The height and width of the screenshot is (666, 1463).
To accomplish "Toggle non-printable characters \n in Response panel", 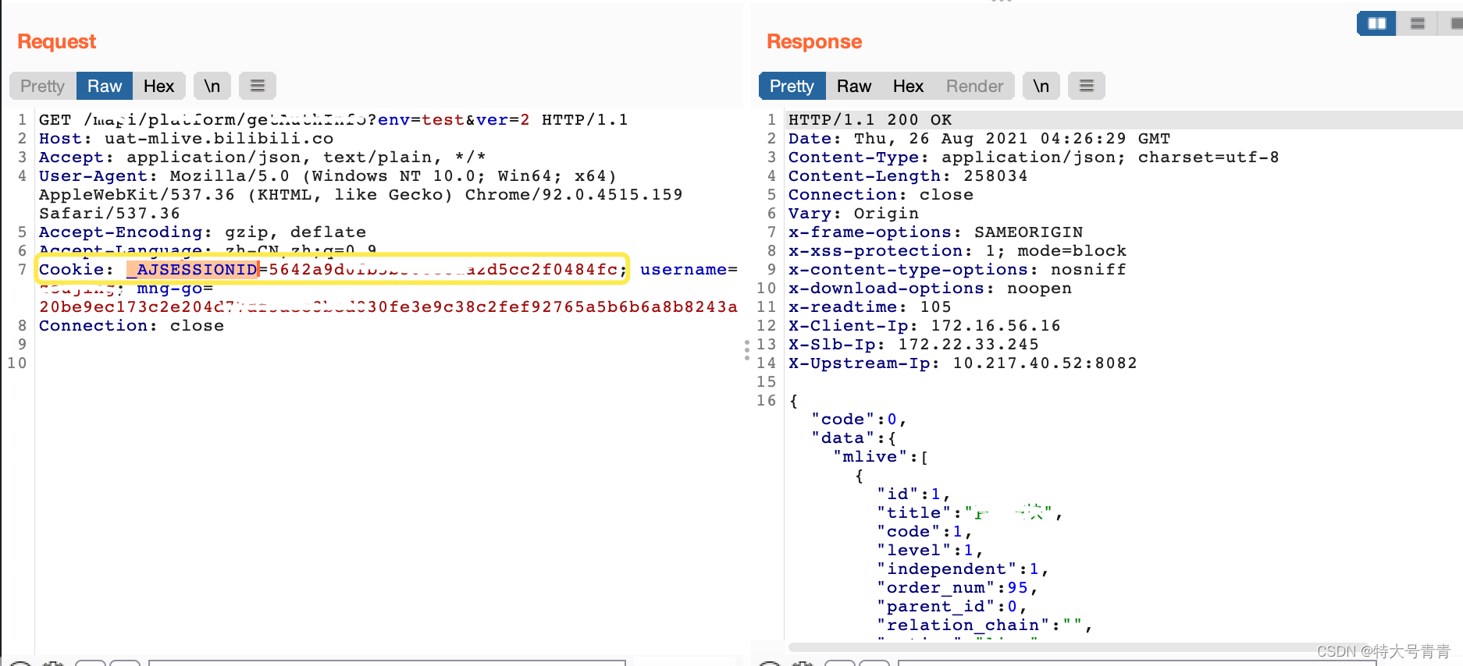I will [x=1041, y=86].
